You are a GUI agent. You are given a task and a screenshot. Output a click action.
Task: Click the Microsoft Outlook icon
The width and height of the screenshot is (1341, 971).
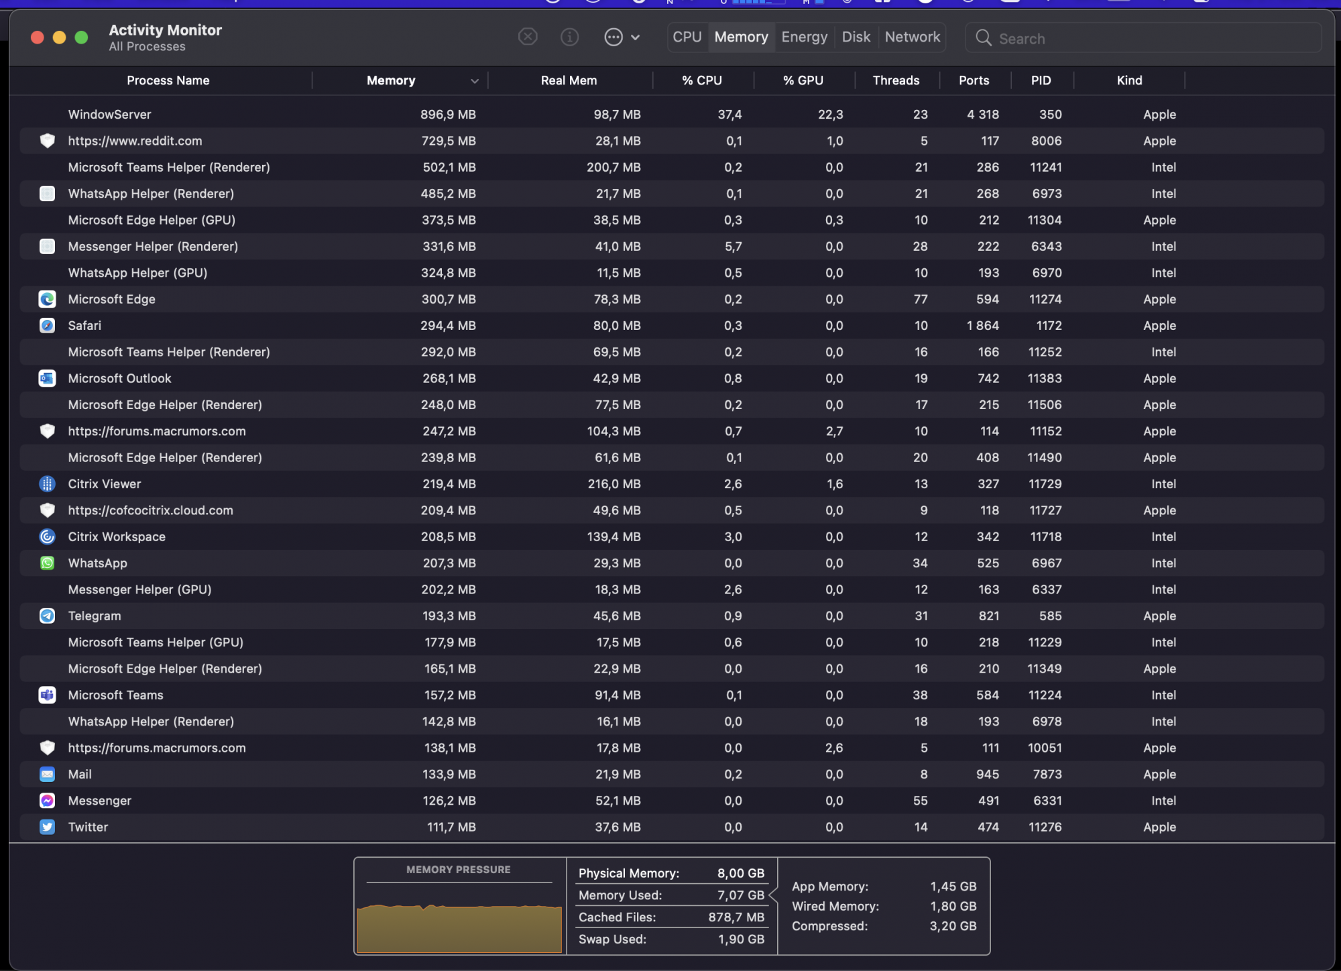pos(47,378)
